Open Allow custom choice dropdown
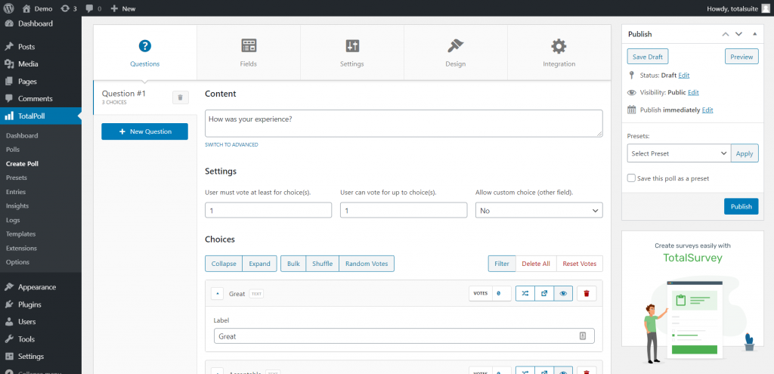 click(539, 210)
